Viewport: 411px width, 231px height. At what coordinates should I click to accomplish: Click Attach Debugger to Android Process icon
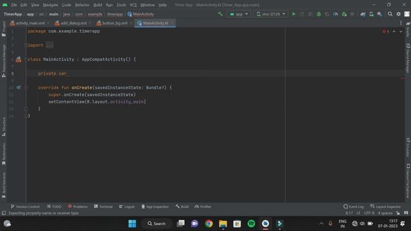[x=344, y=14]
